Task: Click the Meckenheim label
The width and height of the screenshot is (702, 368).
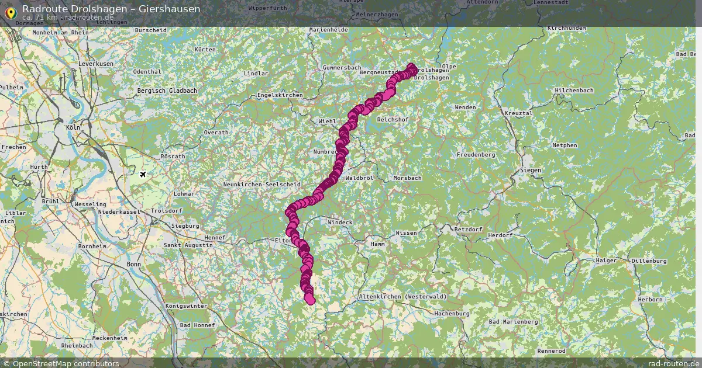Action: tap(109, 338)
